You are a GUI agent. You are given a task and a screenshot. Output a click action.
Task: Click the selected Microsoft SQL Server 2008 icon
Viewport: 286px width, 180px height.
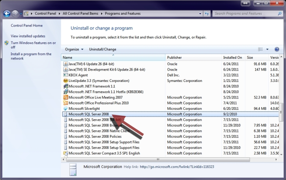coord(66,114)
